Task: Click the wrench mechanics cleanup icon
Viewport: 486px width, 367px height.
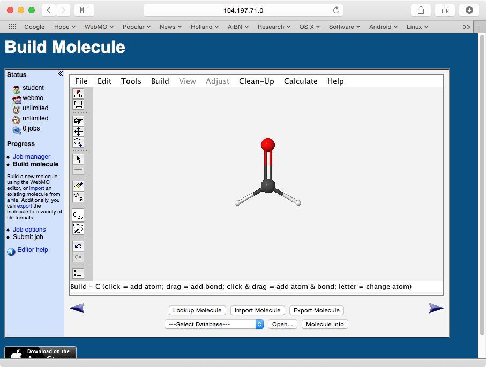Action: (78, 197)
